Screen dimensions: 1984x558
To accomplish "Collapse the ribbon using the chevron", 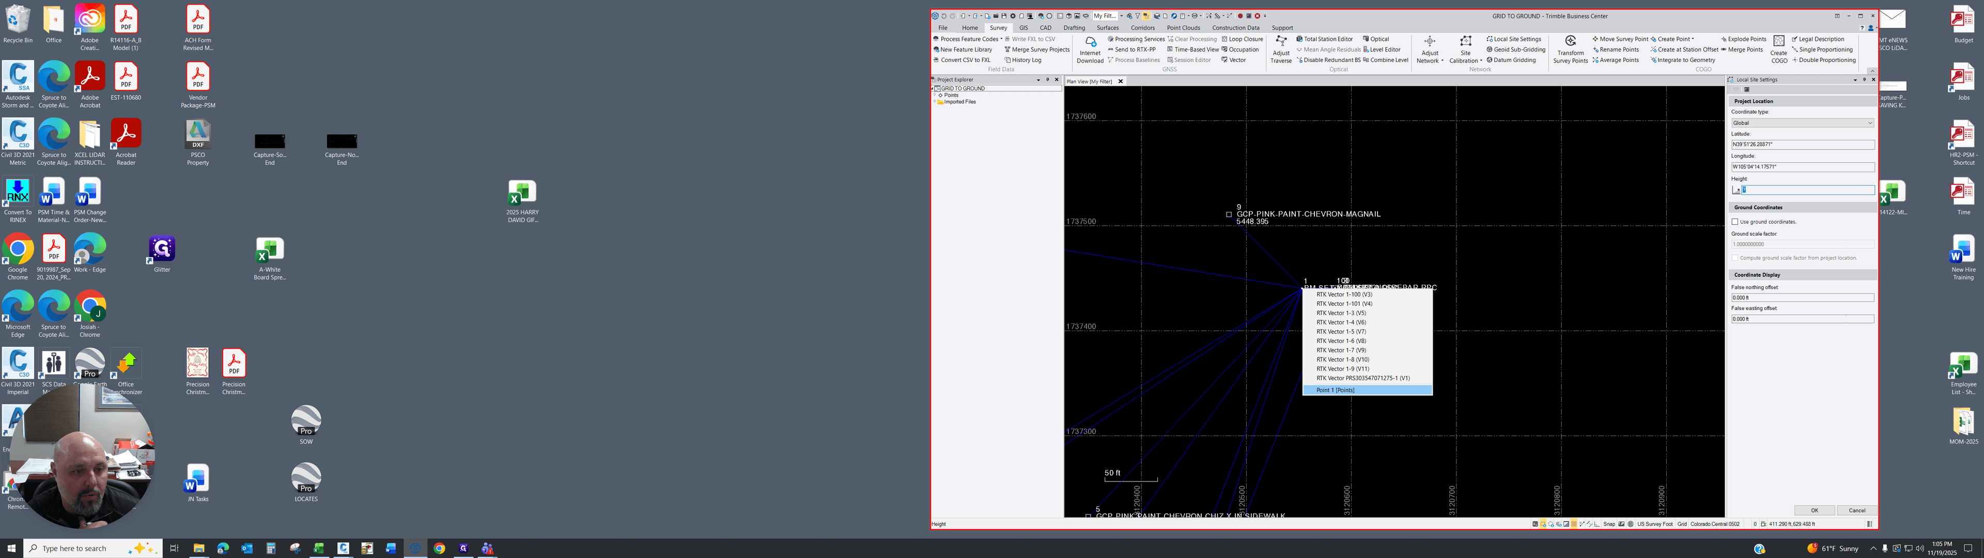I will [x=1871, y=71].
